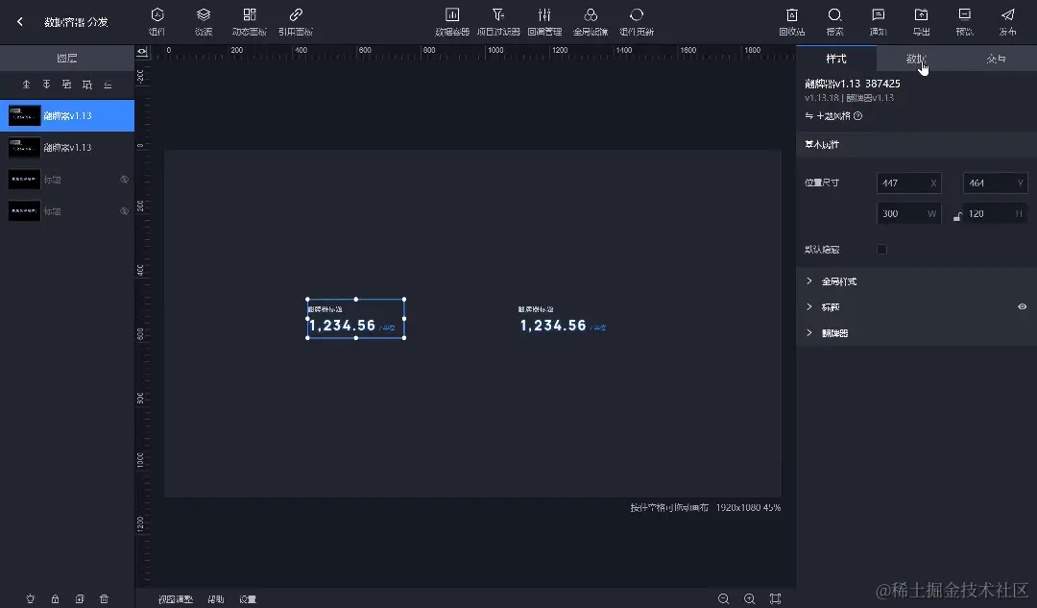Open the project filter (项目过滤器) tool
This screenshot has height=608, width=1037.
click(x=498, y=21)
